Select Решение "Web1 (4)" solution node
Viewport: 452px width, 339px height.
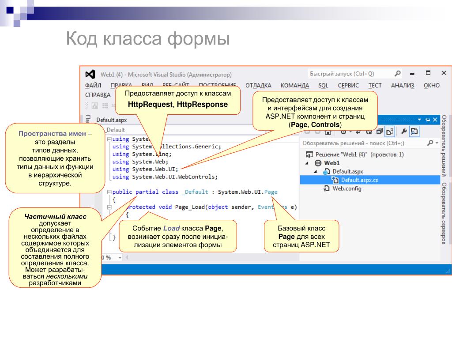359,154
